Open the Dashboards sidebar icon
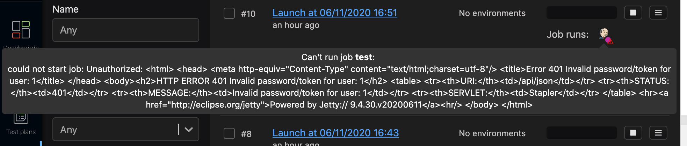 tap(21, 30)
